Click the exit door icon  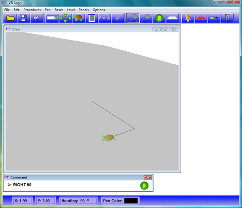coord(227,18)
